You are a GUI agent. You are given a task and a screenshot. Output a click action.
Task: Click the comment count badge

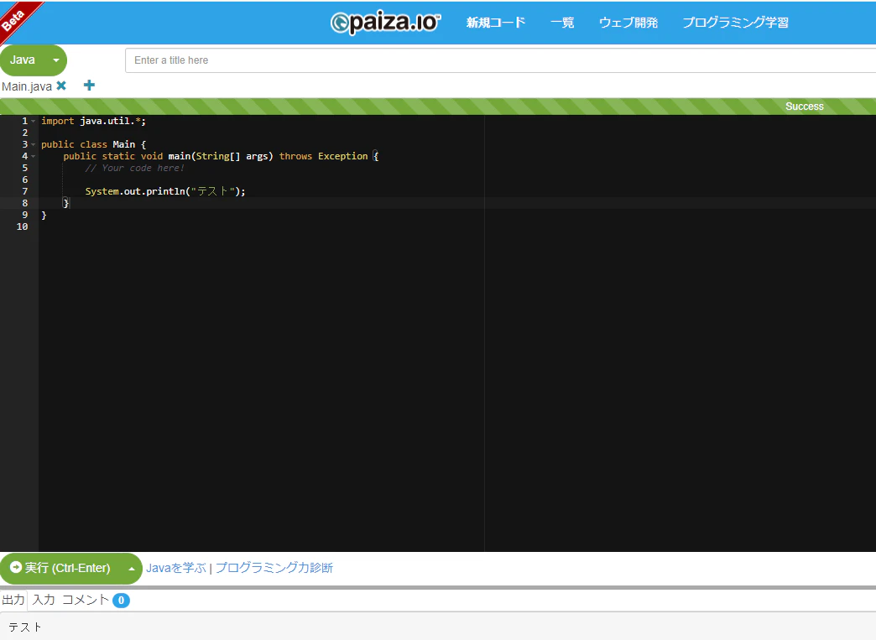[x=119, y=600]
